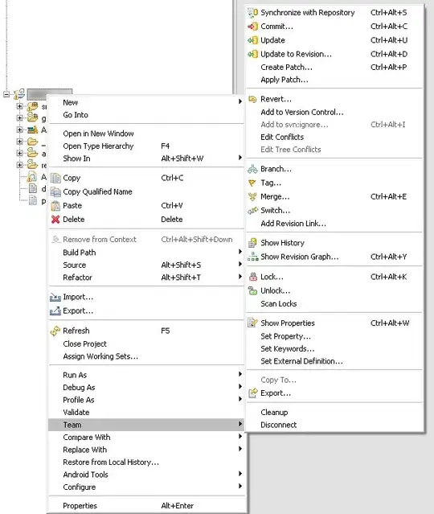
Task: Click the Refresh arrows icon
Action: click(x=55, y=331)
